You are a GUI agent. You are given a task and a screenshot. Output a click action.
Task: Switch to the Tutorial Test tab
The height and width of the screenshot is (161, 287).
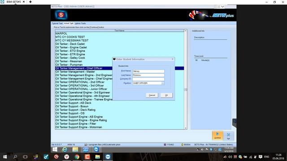point(57,23)
